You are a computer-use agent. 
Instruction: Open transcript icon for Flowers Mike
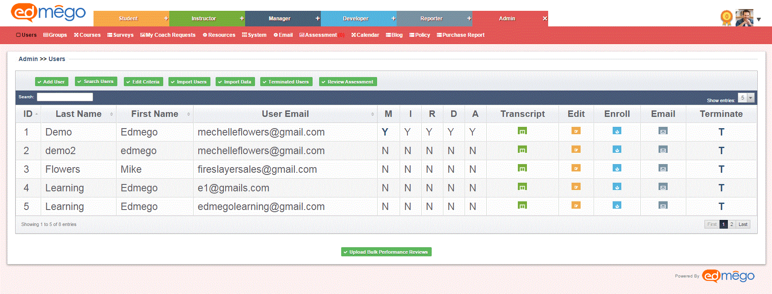522,168
